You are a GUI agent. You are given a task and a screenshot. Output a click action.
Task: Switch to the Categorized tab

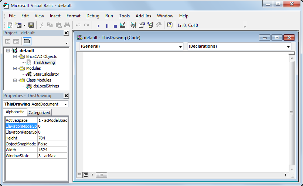(x=39, y=113)
